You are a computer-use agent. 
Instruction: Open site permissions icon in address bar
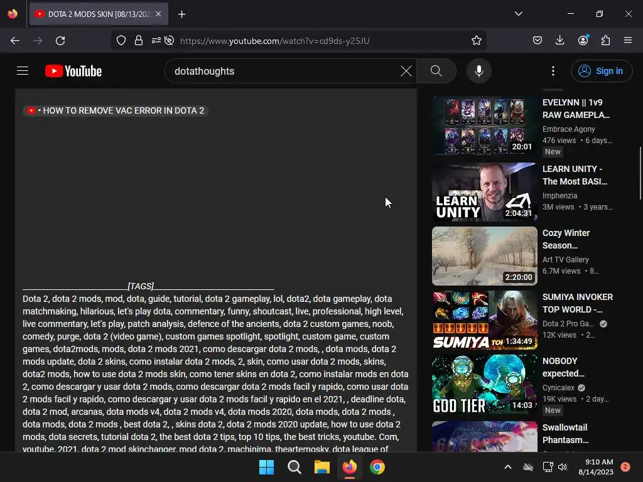(156, 41)
